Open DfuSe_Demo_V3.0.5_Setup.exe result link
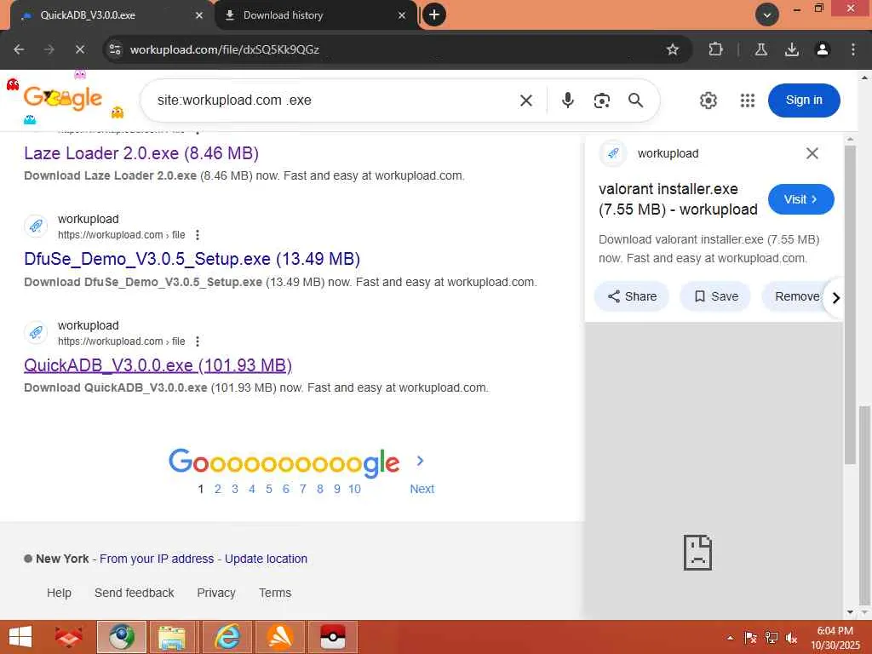This screenshot has height=654, width=872. point(192,259)
